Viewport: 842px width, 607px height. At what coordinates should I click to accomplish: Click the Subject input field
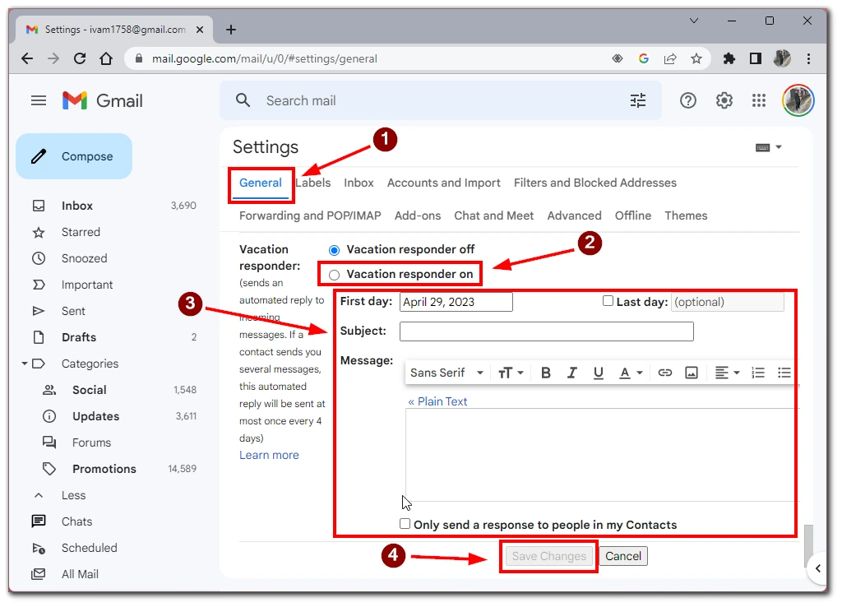[x=547, y=331]
